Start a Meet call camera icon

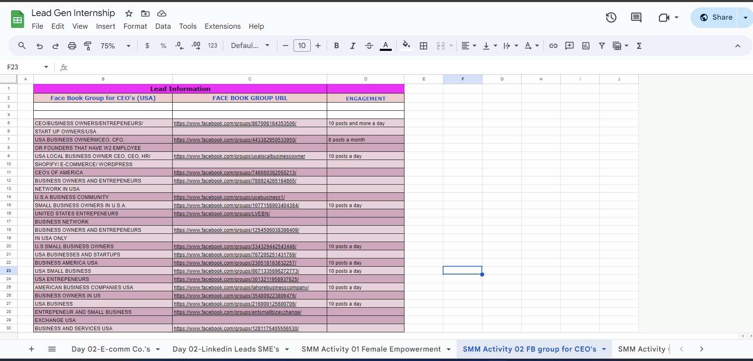pyautogui.click(x=664, y=17)
